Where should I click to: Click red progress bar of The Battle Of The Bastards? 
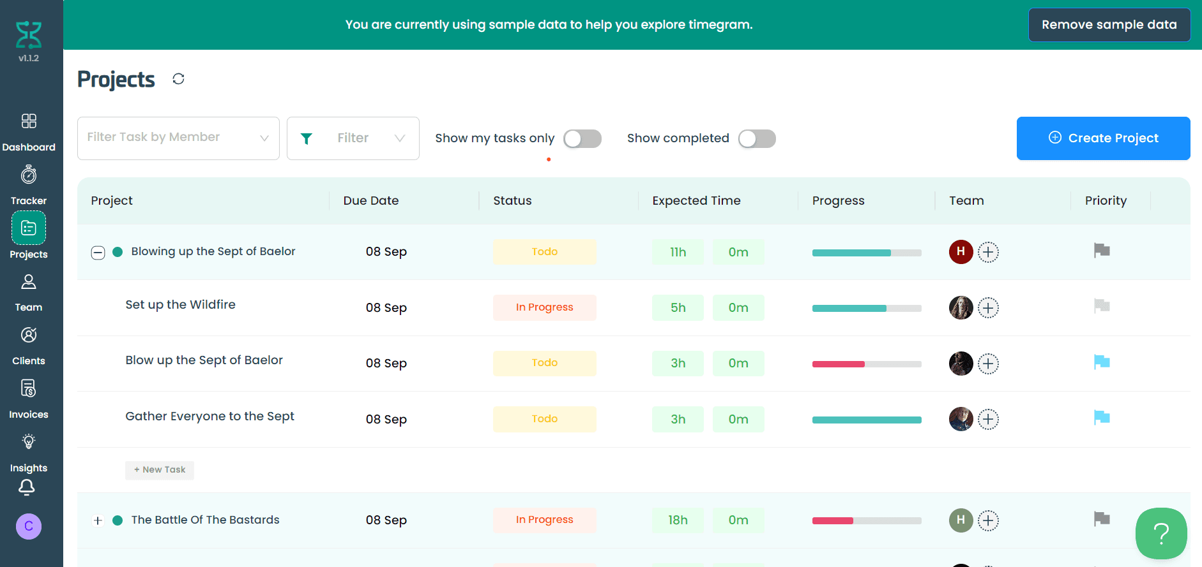point(867,520)
